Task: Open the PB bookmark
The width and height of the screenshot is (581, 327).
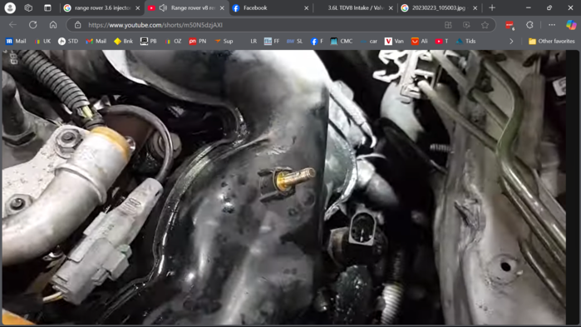Action: point(148,41)
